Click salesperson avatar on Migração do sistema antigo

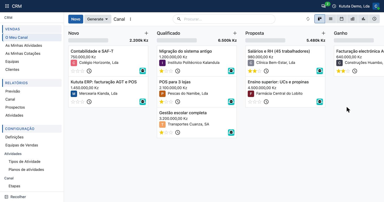(x=231, y=71)
